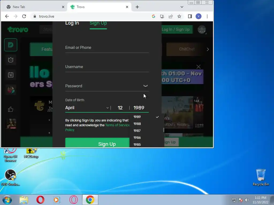Select the Sign Up tab

[x=98, y=23]
